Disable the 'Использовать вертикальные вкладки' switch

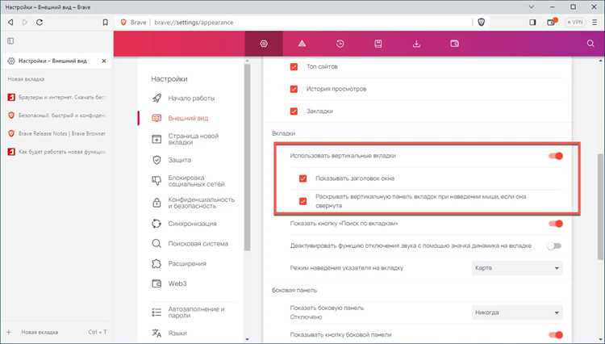coord(556,156)
